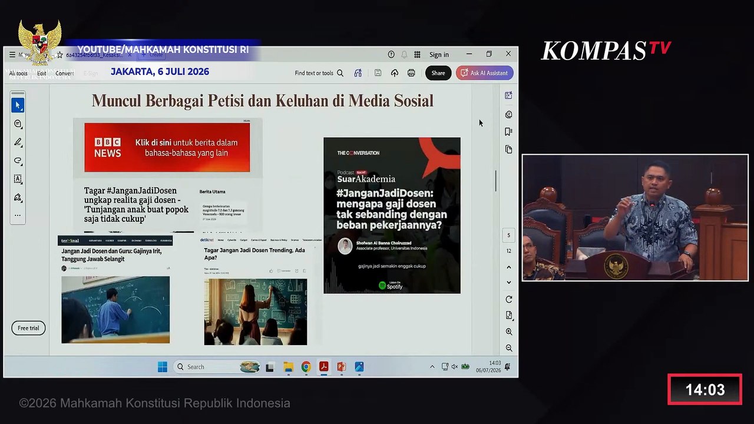Click the Free trial button
Screen dimensions: 754x424
point(28,328)
